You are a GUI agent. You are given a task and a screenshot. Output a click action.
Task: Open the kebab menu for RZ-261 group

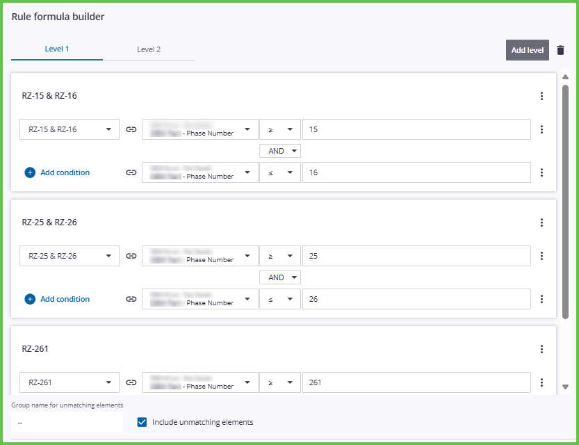pos(542,349)
